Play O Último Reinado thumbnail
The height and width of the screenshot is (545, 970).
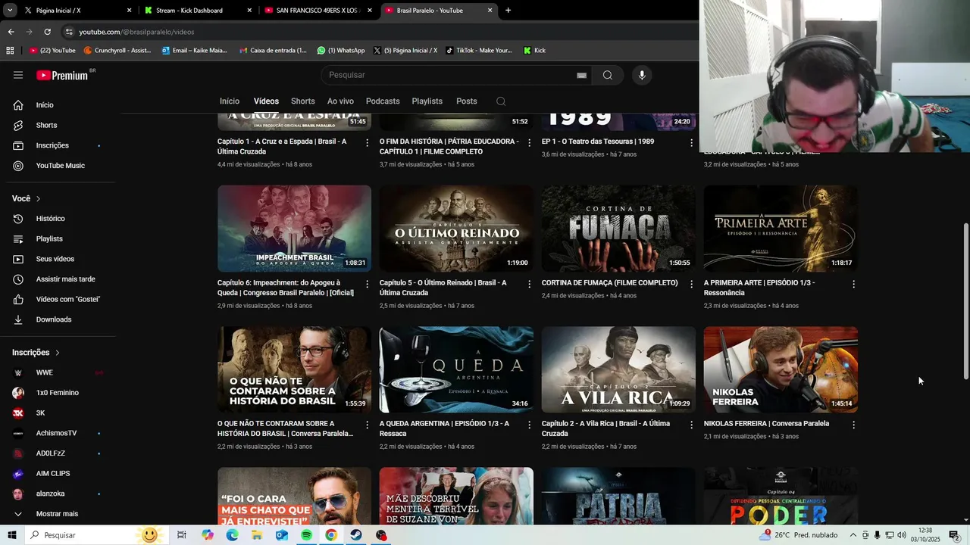click(x=456, y=229)
